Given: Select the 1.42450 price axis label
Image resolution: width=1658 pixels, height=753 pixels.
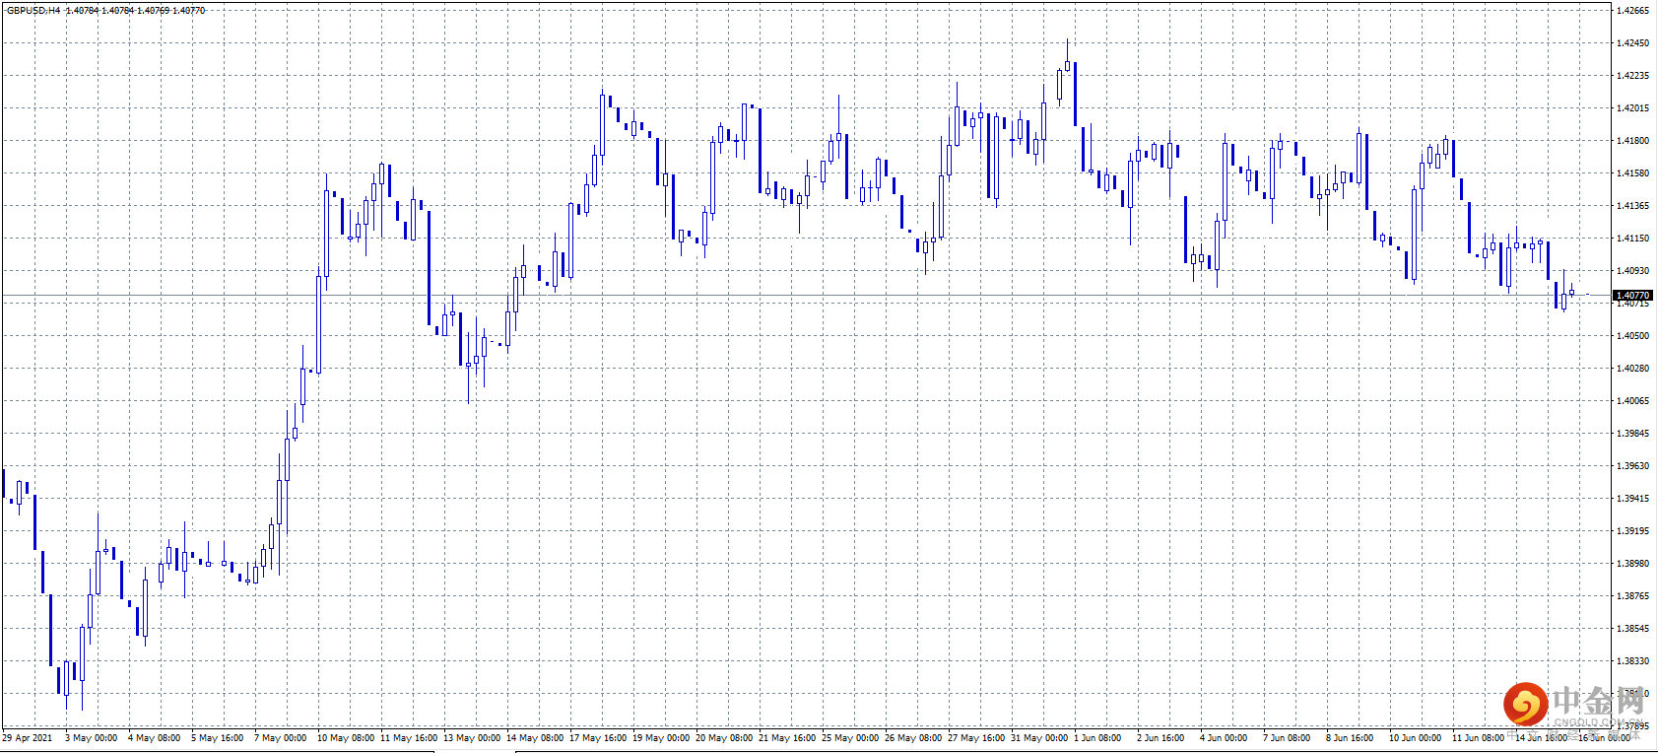Looking at the screenshot, I should (1632, 43).
